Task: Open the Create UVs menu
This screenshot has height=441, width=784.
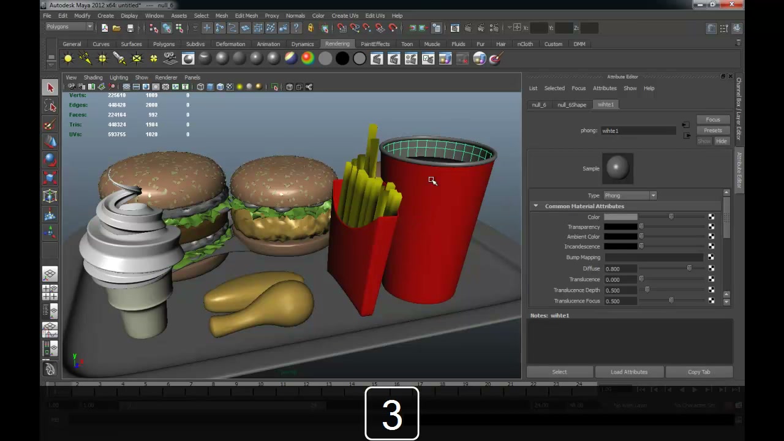Action: [345, 15]
